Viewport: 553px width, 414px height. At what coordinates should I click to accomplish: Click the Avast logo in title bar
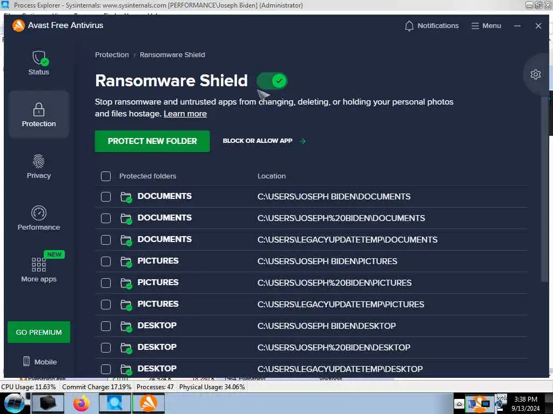click(x=18, y=25)
